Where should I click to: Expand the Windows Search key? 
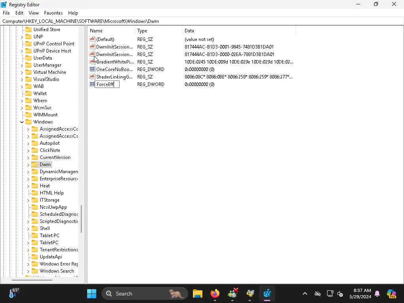pos(28,271)
